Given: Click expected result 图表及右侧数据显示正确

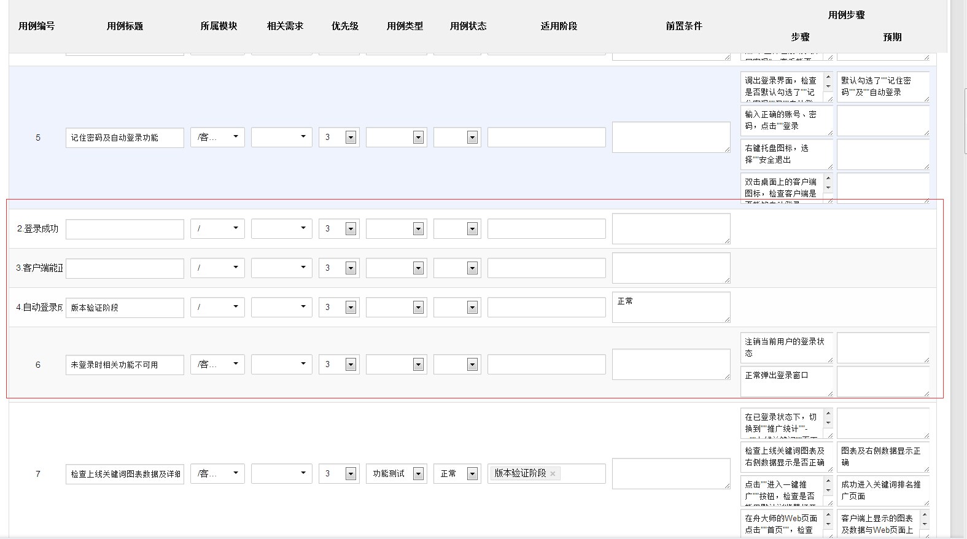Looking at the screenshot, I should click(x=882, y=457).
